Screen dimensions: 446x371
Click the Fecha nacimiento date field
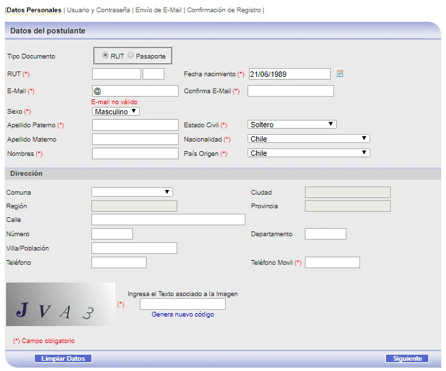(289, 74)
